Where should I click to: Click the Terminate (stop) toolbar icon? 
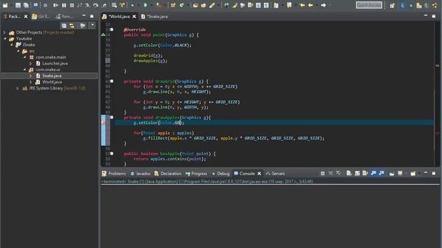tap(72, 5)
